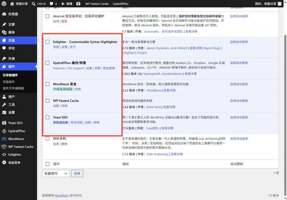Click the Yoast SEO sidebar icon
Viewport: 287px width, 200px height.
point(4,123)
